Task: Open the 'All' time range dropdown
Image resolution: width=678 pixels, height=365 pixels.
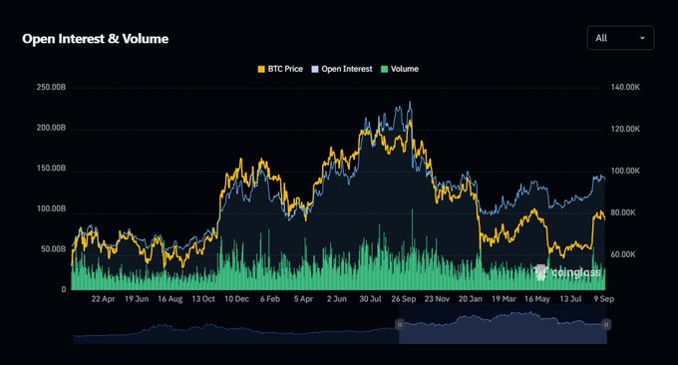Action: [620, 38]
